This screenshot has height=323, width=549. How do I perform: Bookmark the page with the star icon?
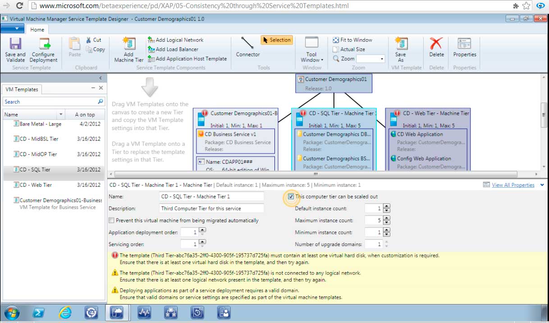point(526,6)
